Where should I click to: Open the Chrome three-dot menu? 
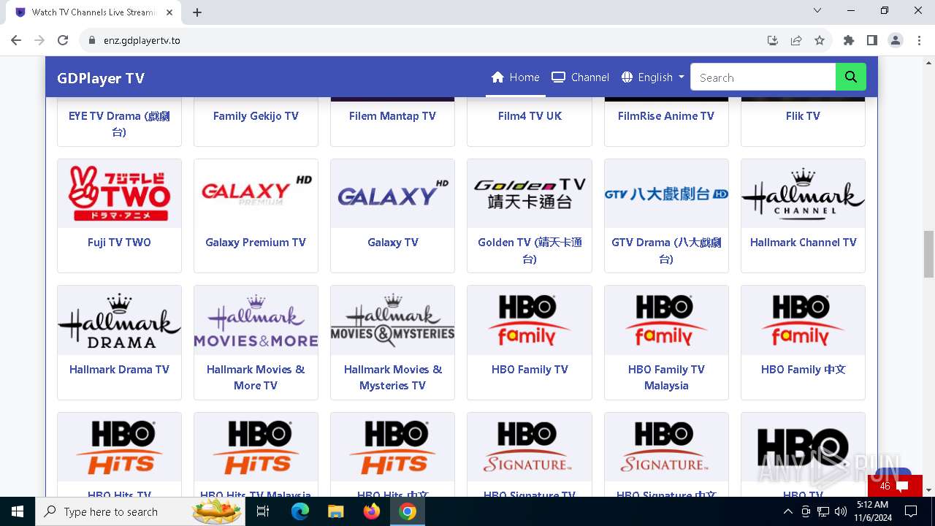point(917,40)
